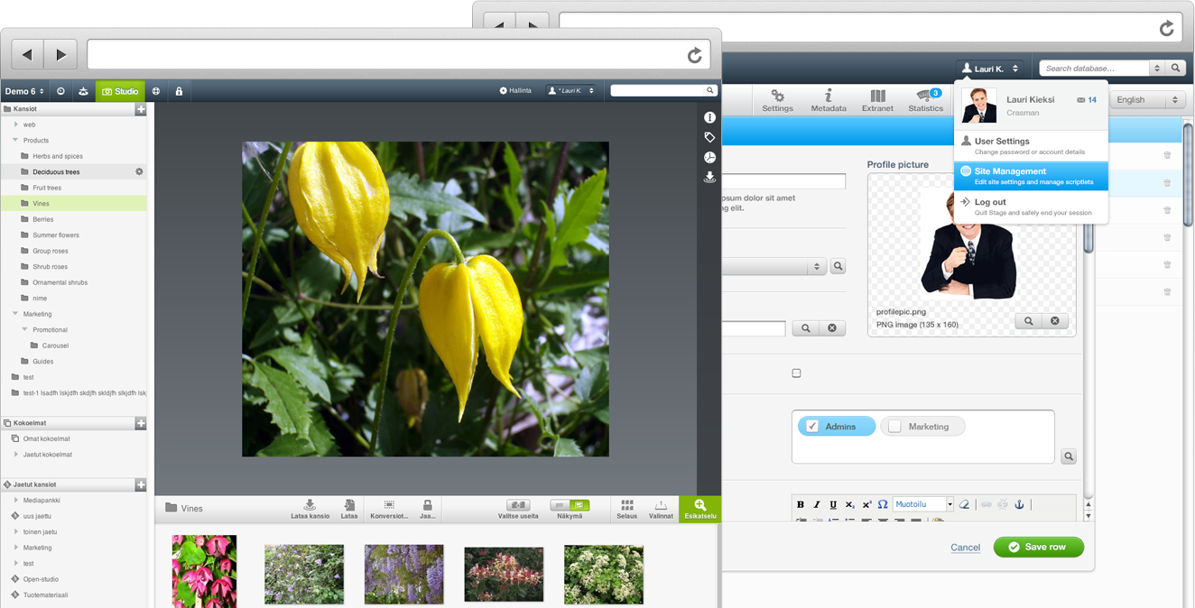Open the tag icon beside the preview

(709, 137)
